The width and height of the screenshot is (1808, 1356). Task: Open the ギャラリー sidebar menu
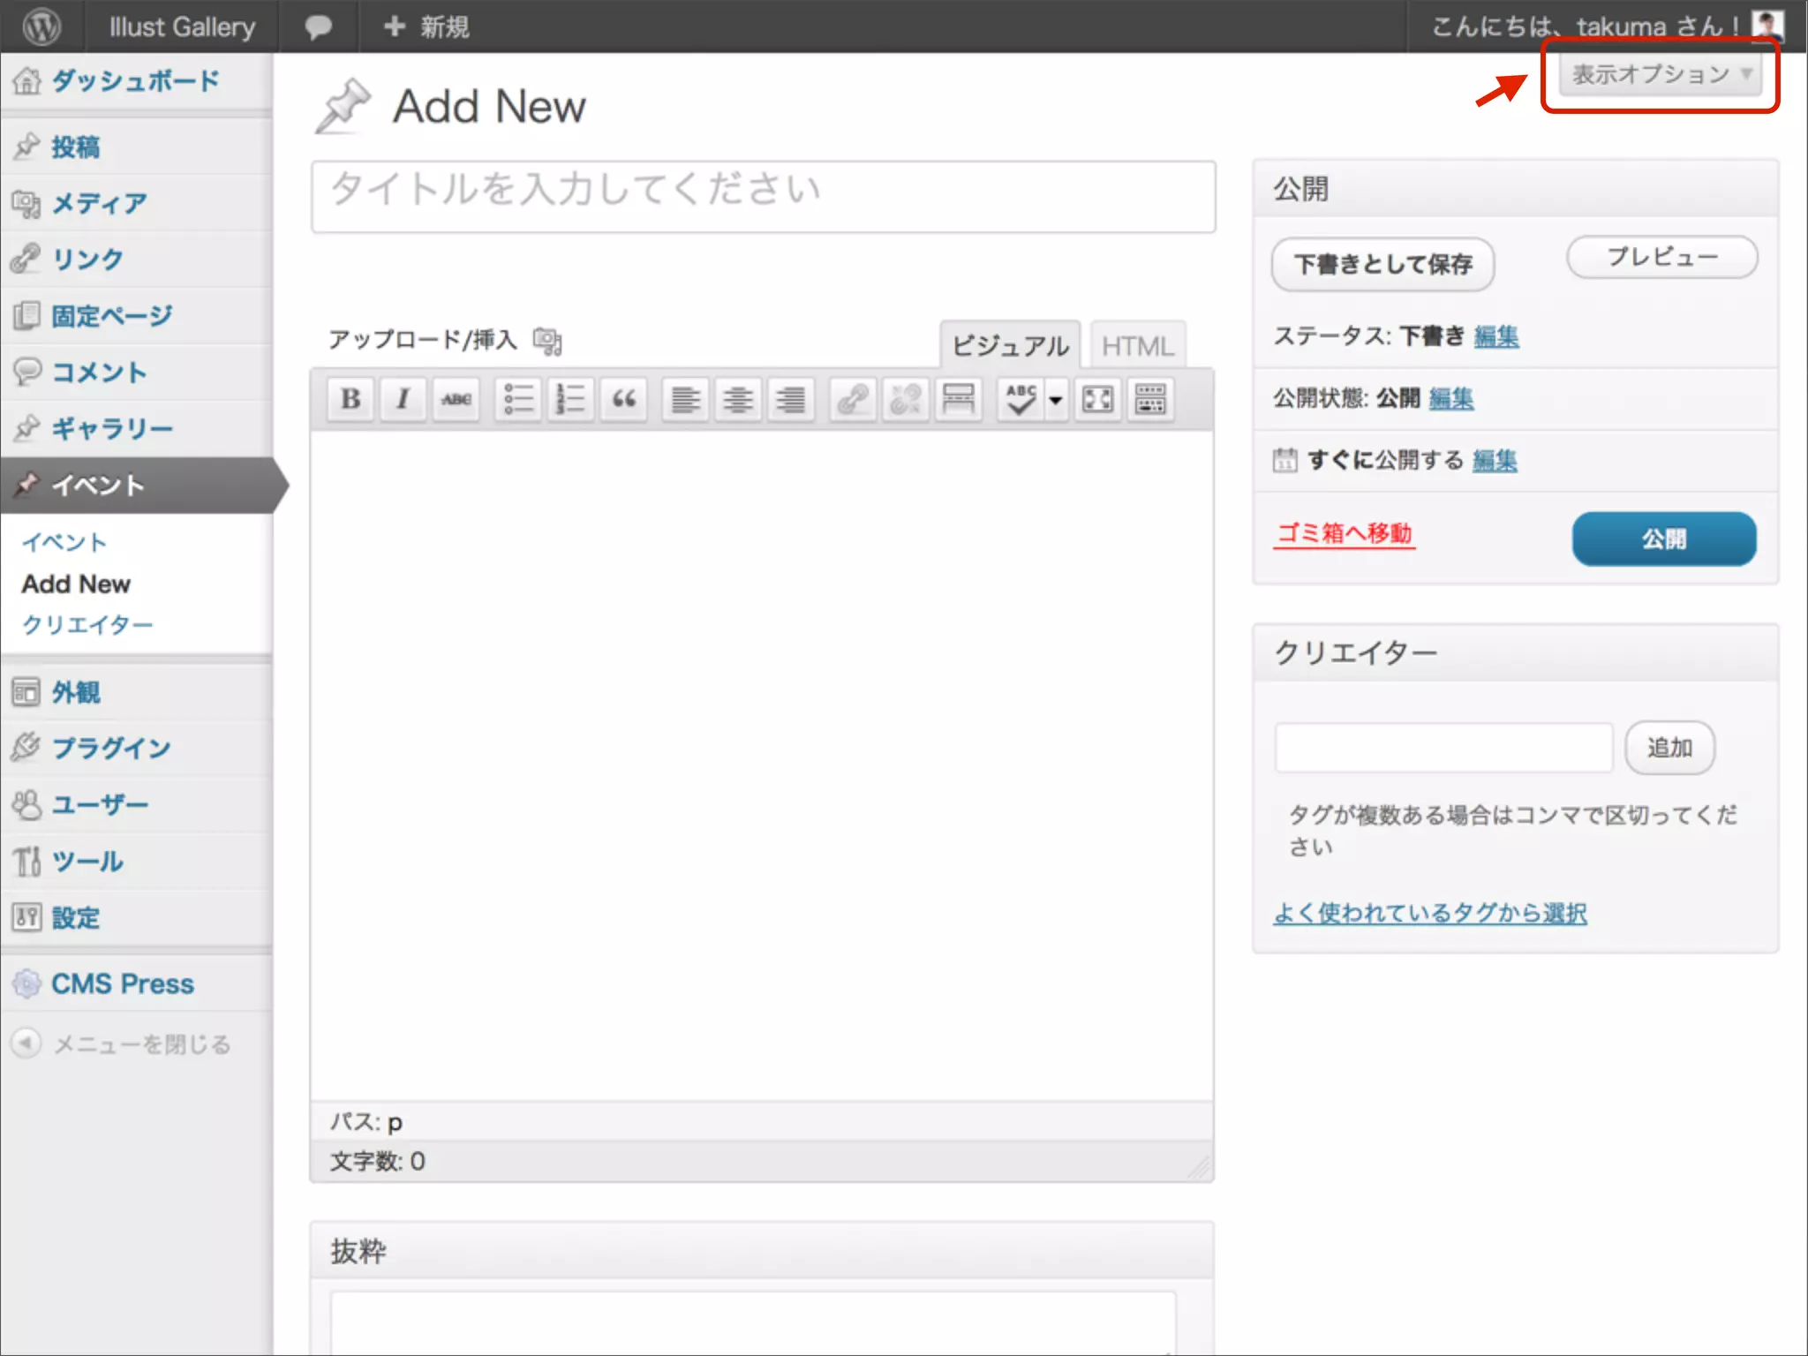pyautogui.click(x=111, y=429)
